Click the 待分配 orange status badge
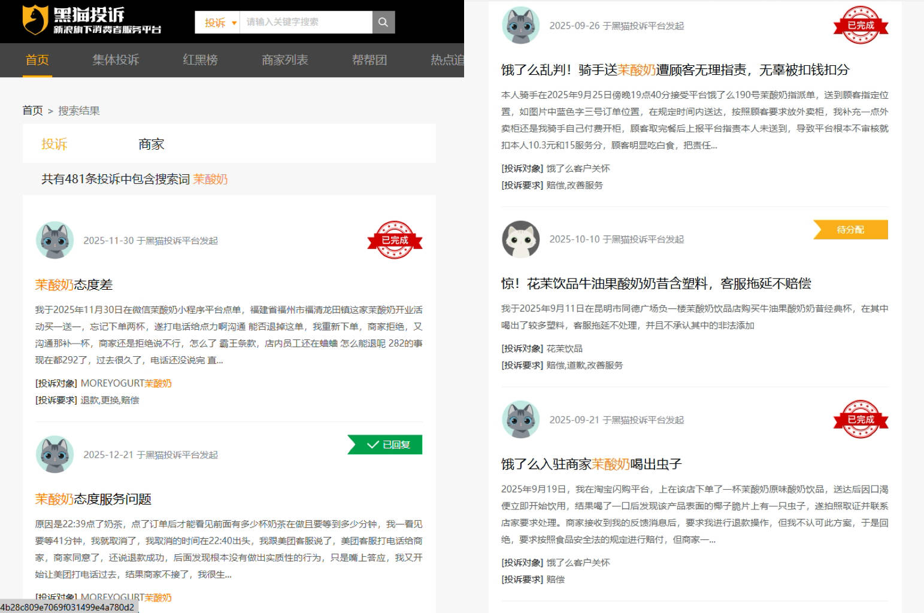924x613 pixels. click(x=850, y=230)
